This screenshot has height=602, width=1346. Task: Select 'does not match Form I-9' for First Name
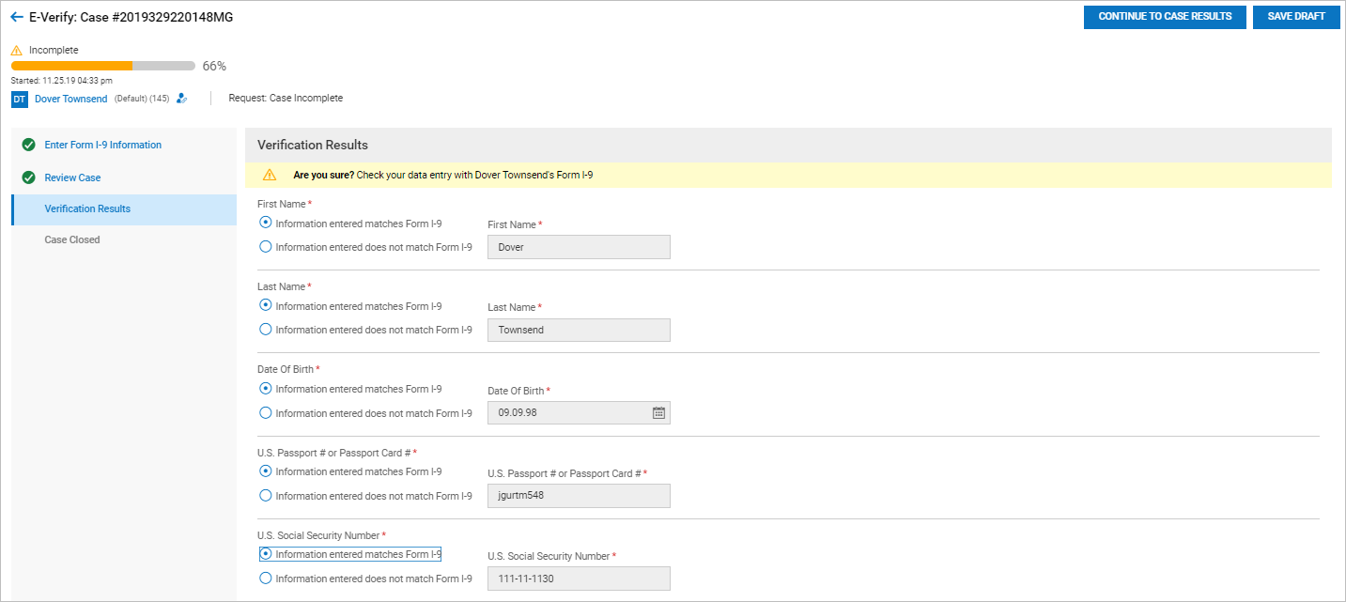click(x=266, y=247)
